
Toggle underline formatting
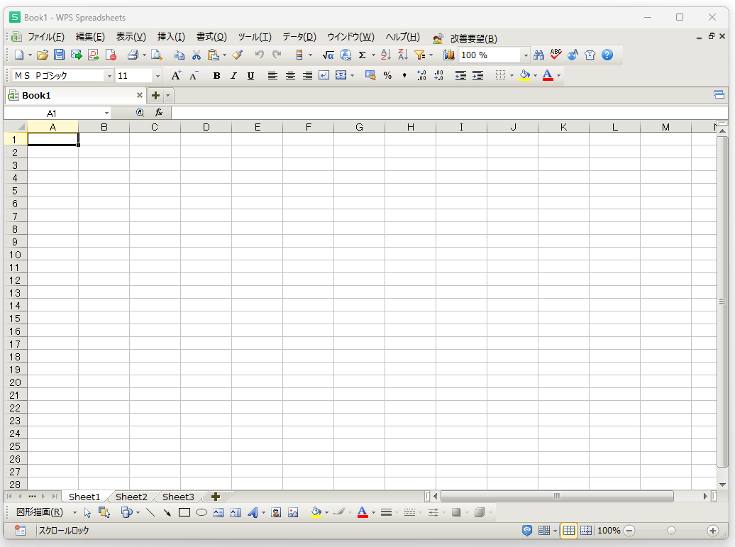point(250,76)
